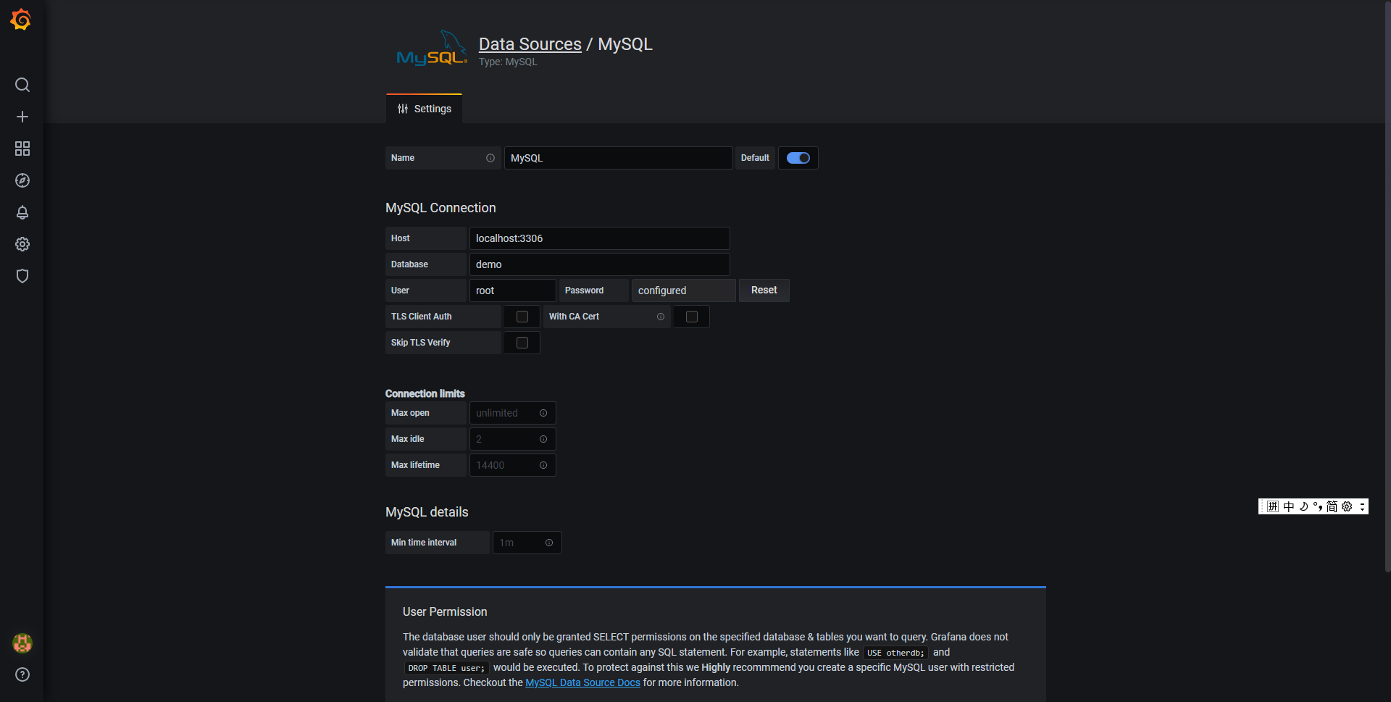Click the Min time interval input
Image resolution: width=1391 pixels, height=702 pixels.
(527, 543)
